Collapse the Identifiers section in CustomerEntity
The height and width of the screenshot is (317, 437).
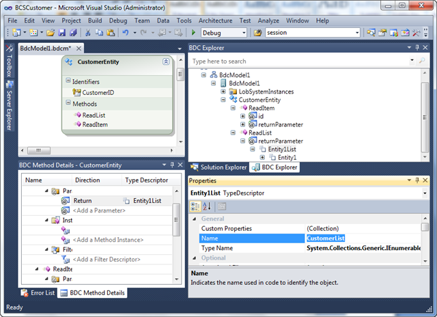point(68,81)
